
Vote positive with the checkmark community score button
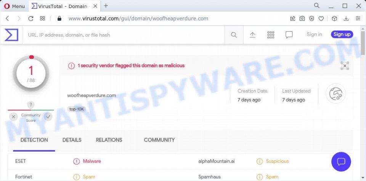coord(48,117)
